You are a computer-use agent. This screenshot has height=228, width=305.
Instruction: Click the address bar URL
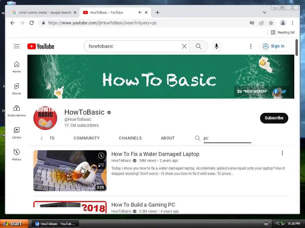click(x=102, y=23)
